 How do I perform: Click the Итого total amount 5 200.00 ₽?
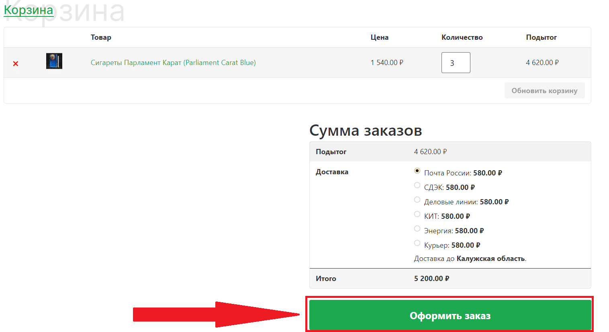click(431, 279)
